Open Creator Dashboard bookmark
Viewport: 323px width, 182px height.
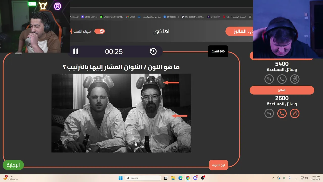tap(112, 17)
